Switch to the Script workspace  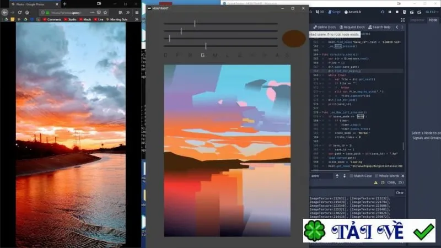(335, 12)
